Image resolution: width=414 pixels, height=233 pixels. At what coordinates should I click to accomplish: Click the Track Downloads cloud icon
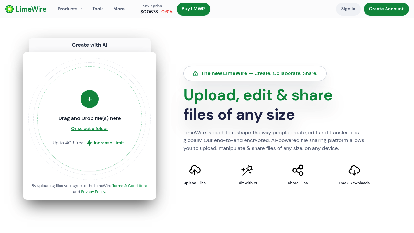(354, 170)
